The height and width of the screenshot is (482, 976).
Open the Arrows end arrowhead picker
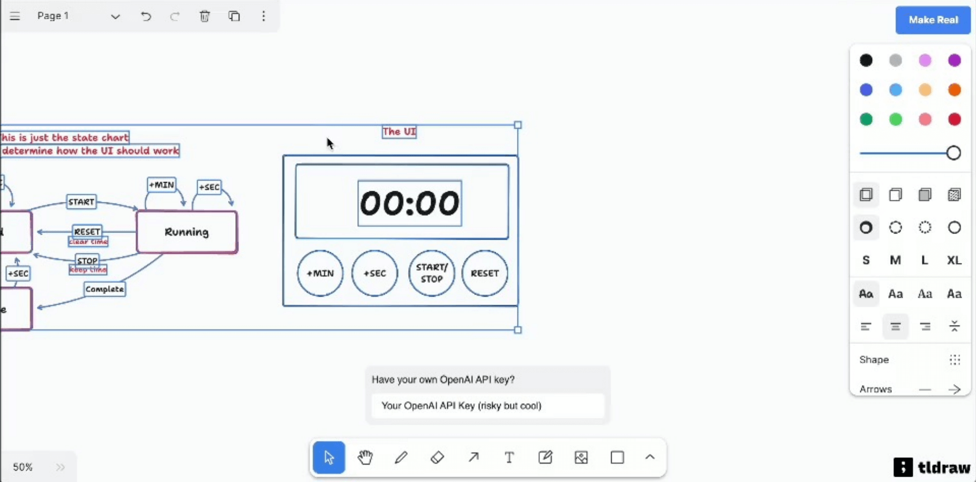coord(955,389)
